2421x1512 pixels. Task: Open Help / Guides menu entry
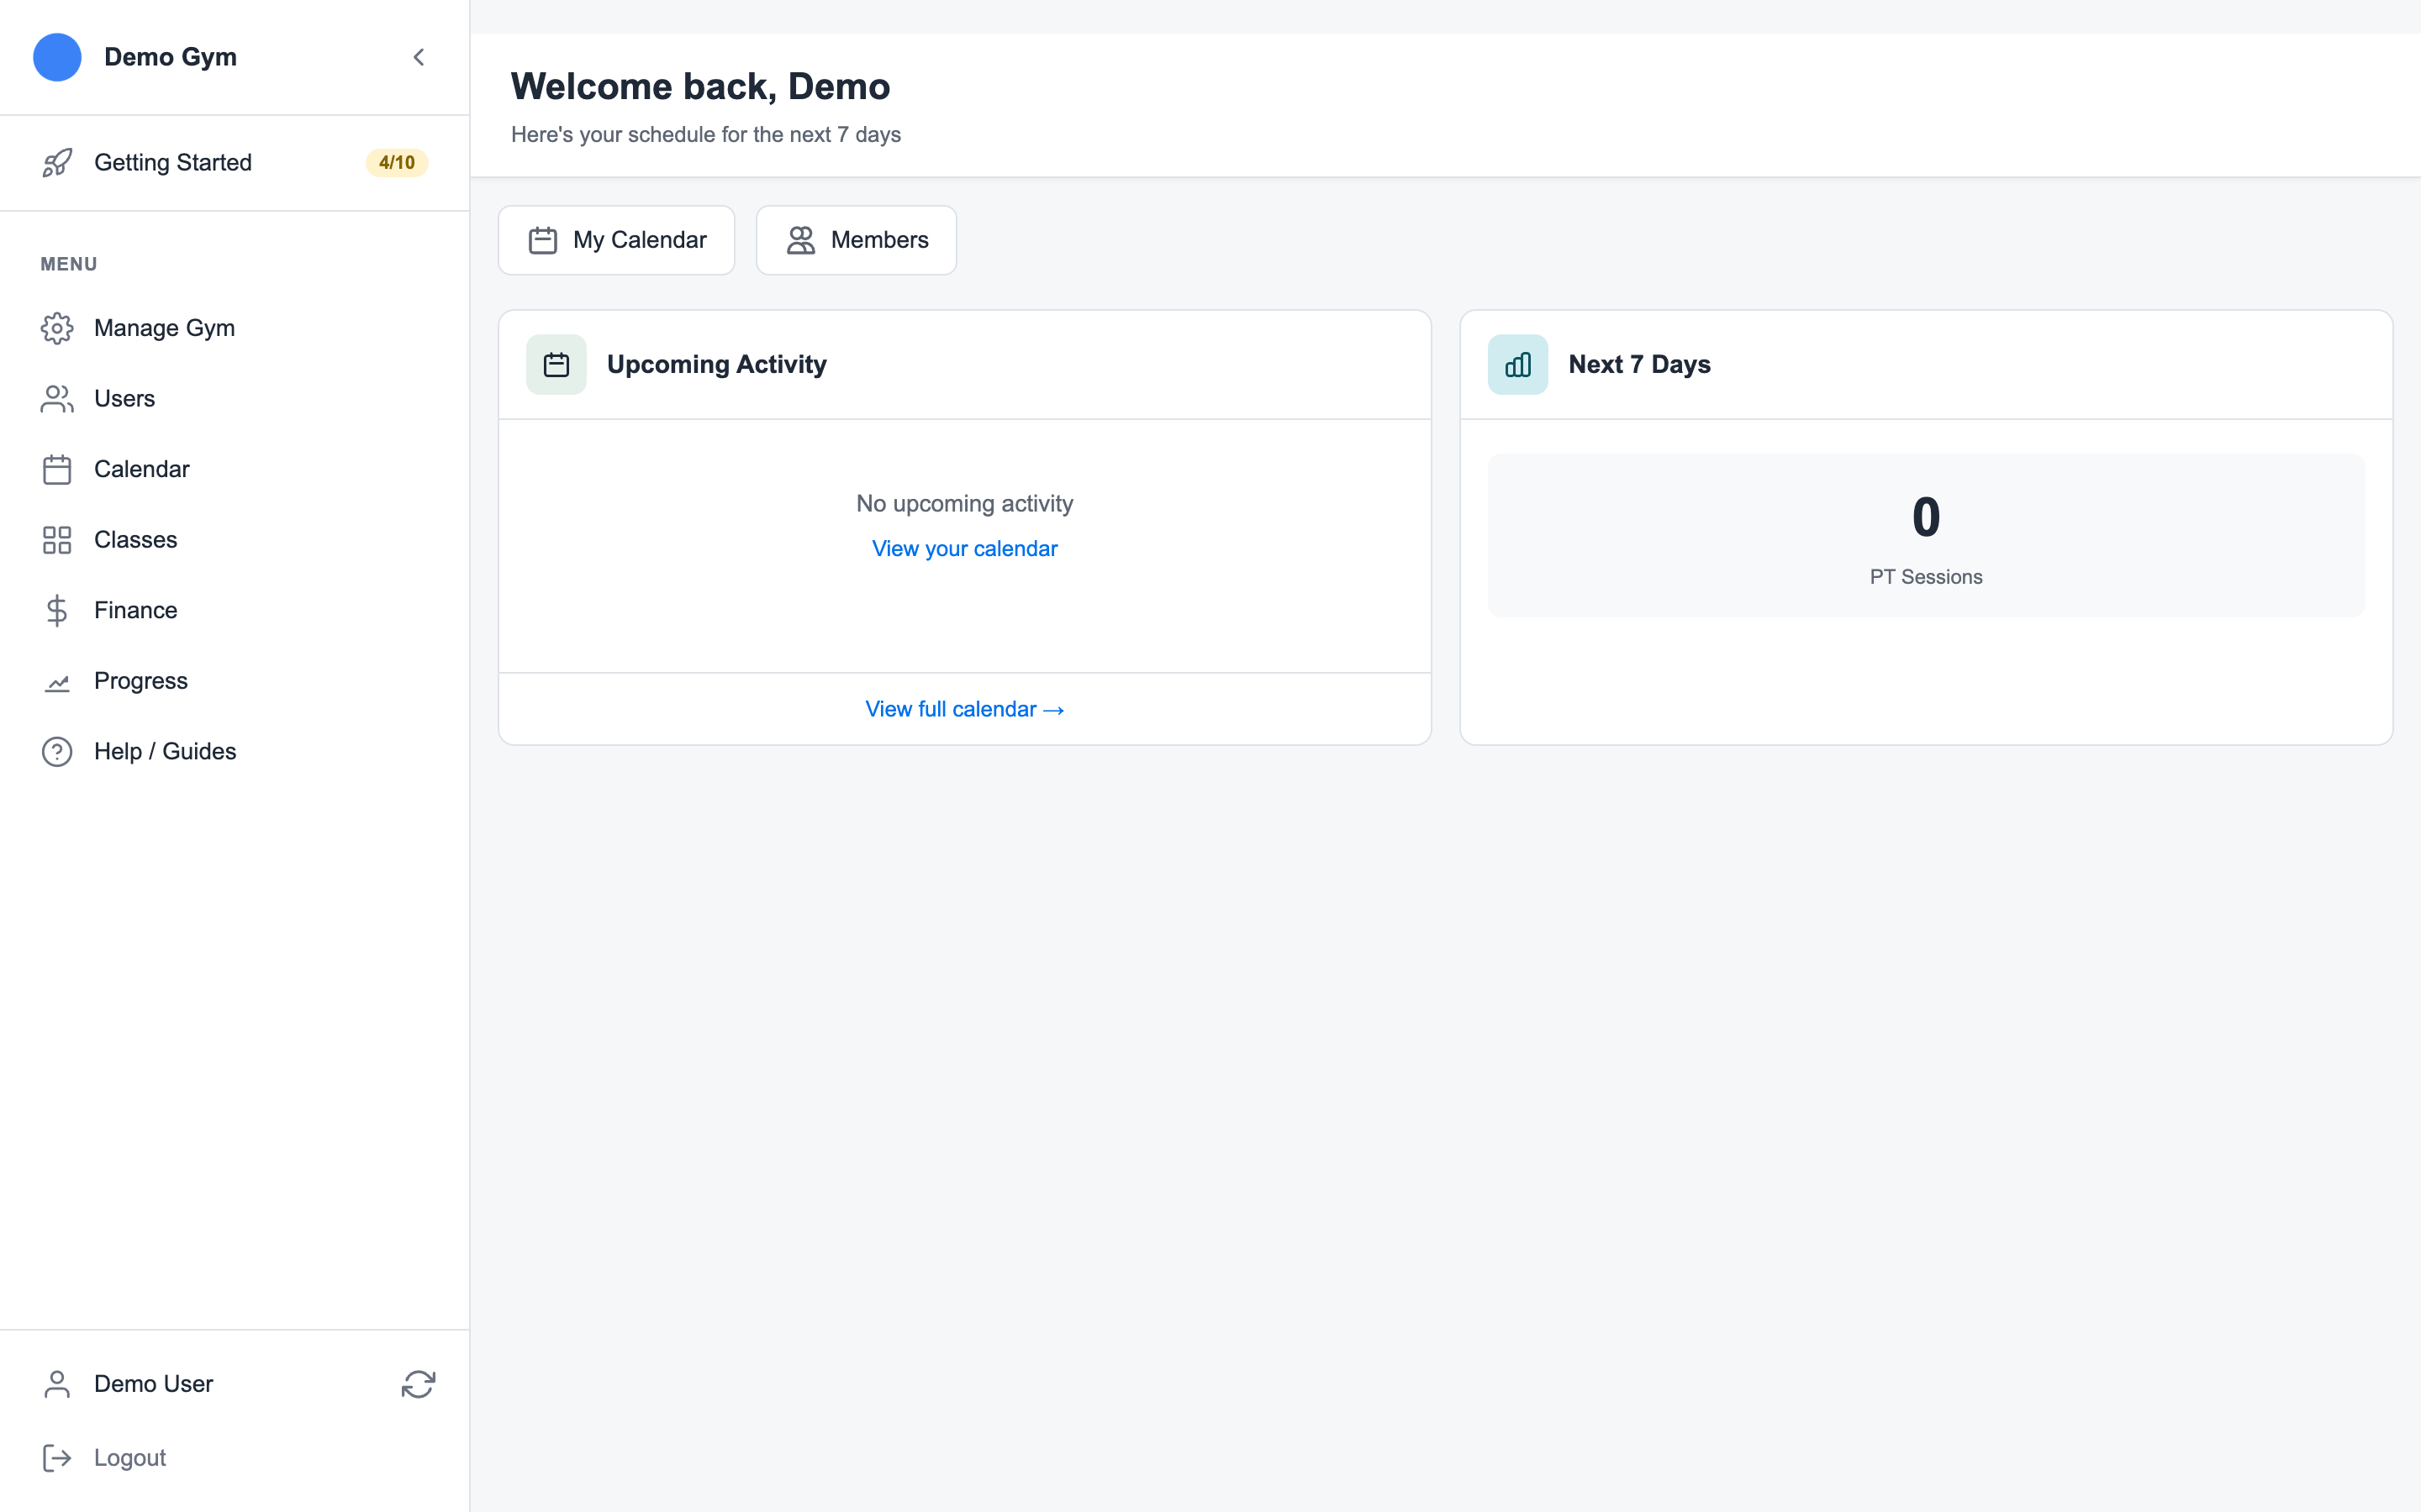(234, 751)
